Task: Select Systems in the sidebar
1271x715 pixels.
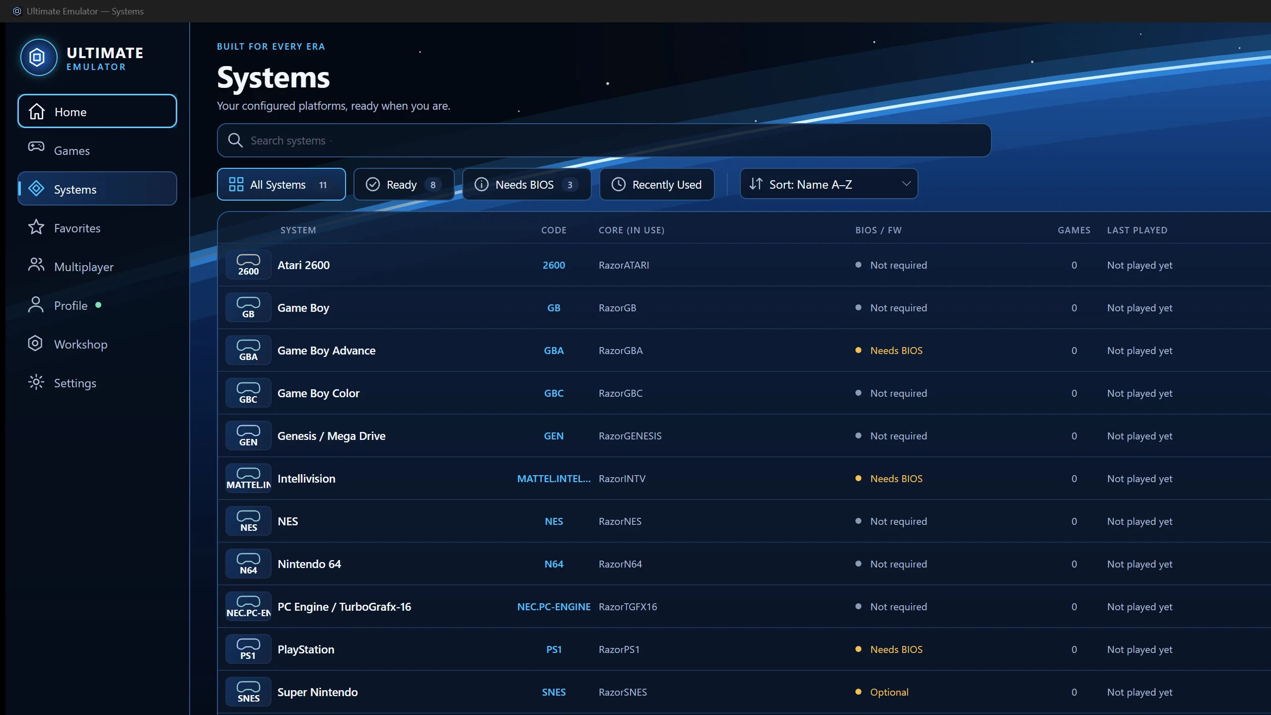Action: 97,189
